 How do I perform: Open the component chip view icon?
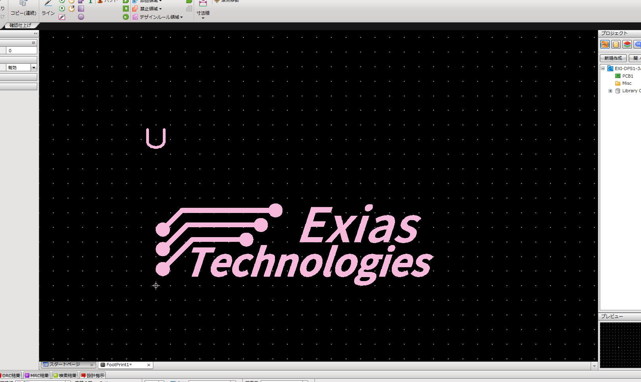(616, 44)
